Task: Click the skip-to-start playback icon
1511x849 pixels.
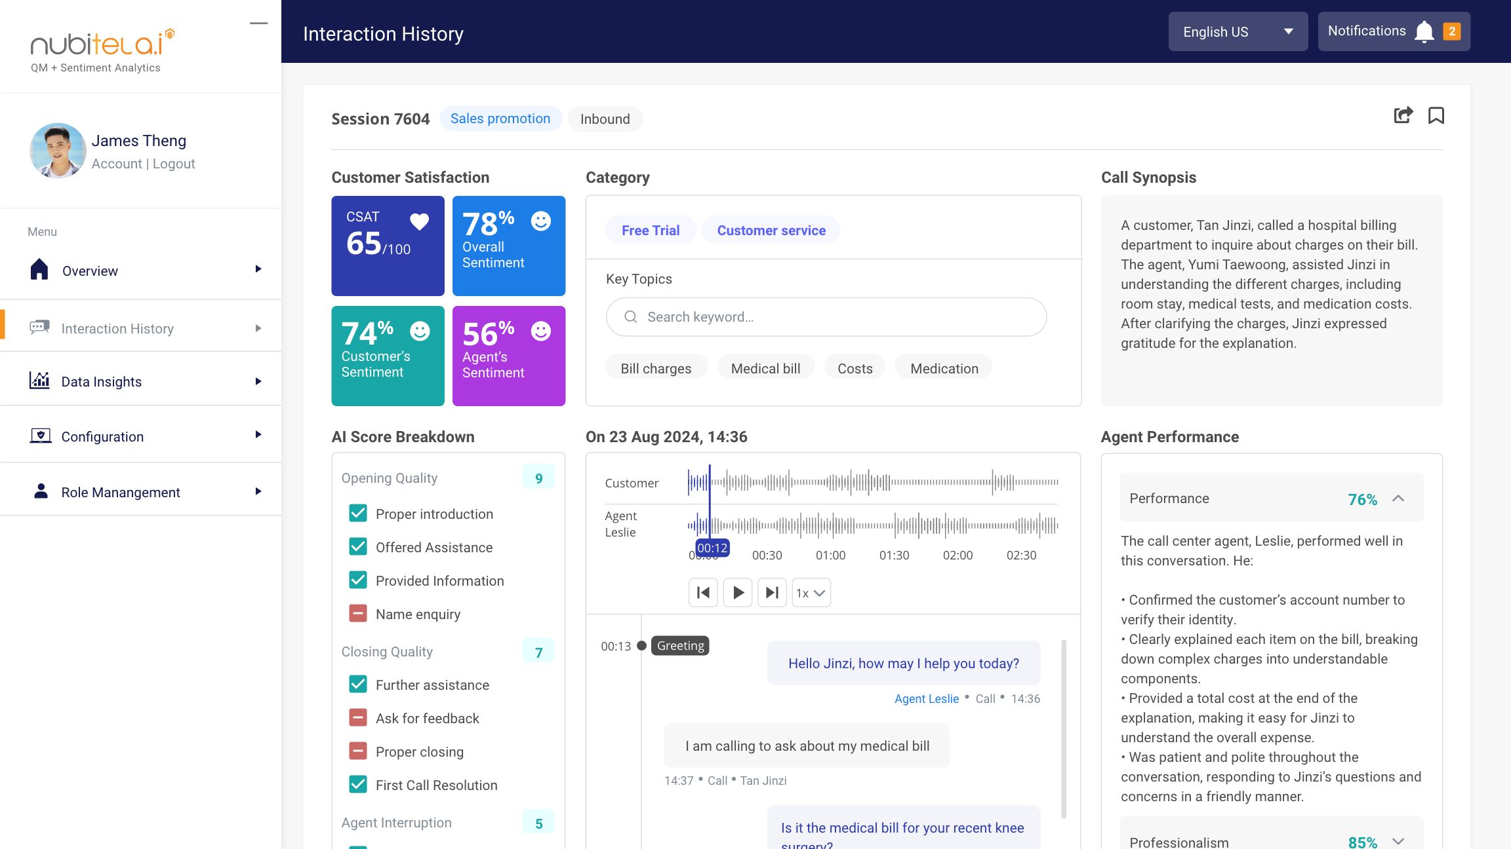Action: 704,593
